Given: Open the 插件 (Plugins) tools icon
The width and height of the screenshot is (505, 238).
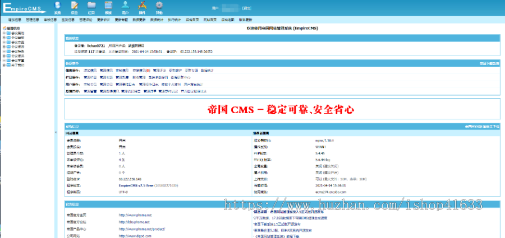Looking at the screenshot, I should pos(142,6).
